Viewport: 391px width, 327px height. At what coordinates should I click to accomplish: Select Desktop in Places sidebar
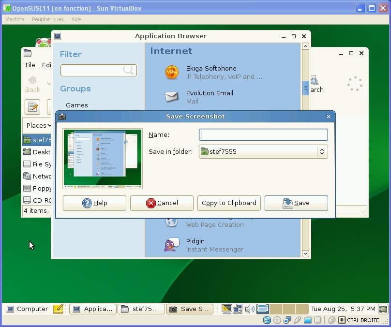pyautogui.click(x=37, y=152)
